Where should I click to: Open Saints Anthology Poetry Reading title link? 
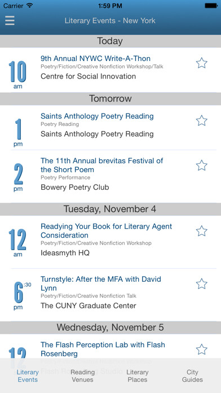[x=97, y=116]
